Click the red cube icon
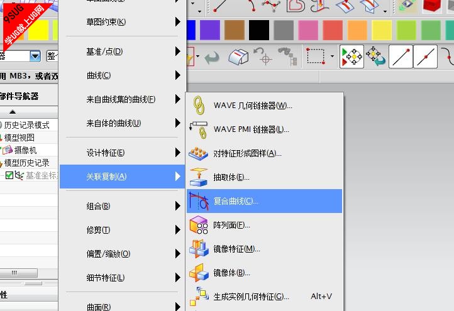454x311 pixels. 432,6
